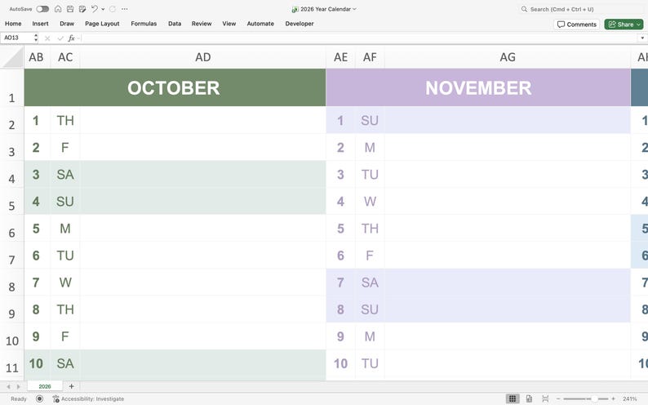Add a new sheet with plus button

(x=72, y=386)
